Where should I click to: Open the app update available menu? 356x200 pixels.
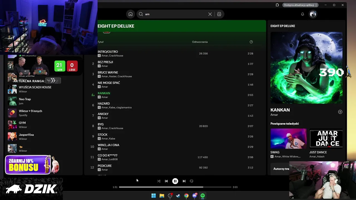click(301, 5)
